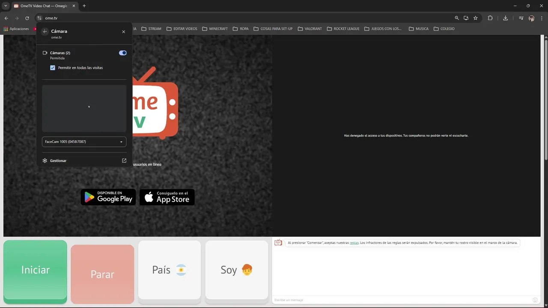Click the red Parar button
This screenshot has width=548, height=308.
coord(102,274)
